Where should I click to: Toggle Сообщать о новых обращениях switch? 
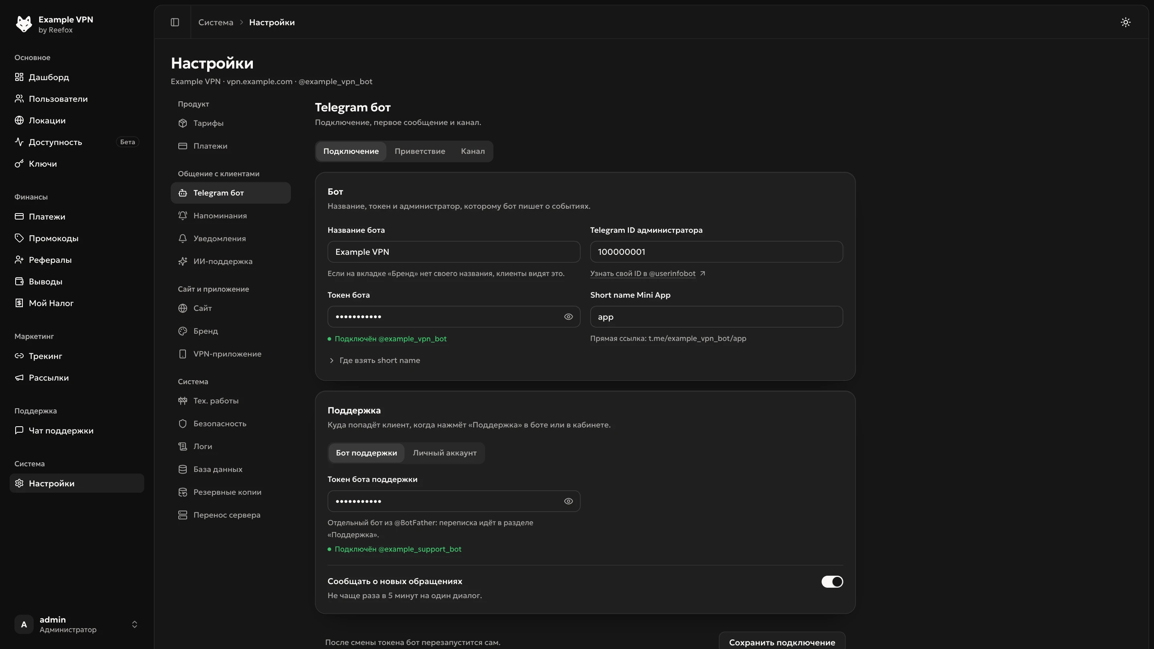coord(832,582)
